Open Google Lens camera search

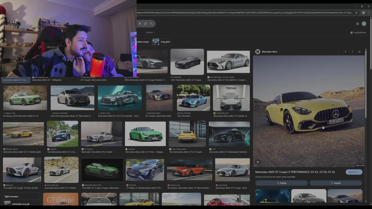pos(146,24)
